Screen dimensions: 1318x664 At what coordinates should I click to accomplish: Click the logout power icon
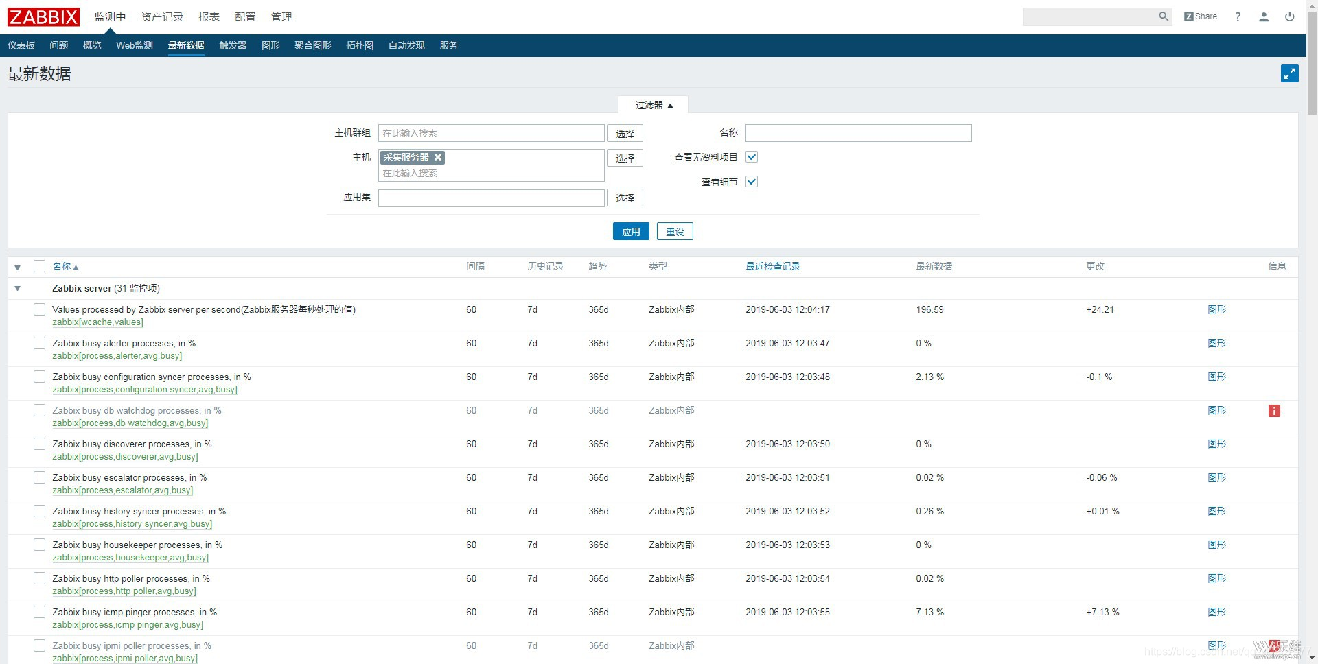(1290, 16)
